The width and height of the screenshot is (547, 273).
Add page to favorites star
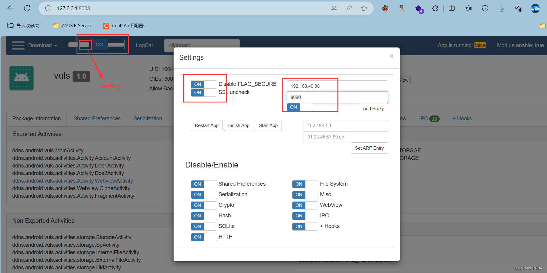(x=364, y=8)
